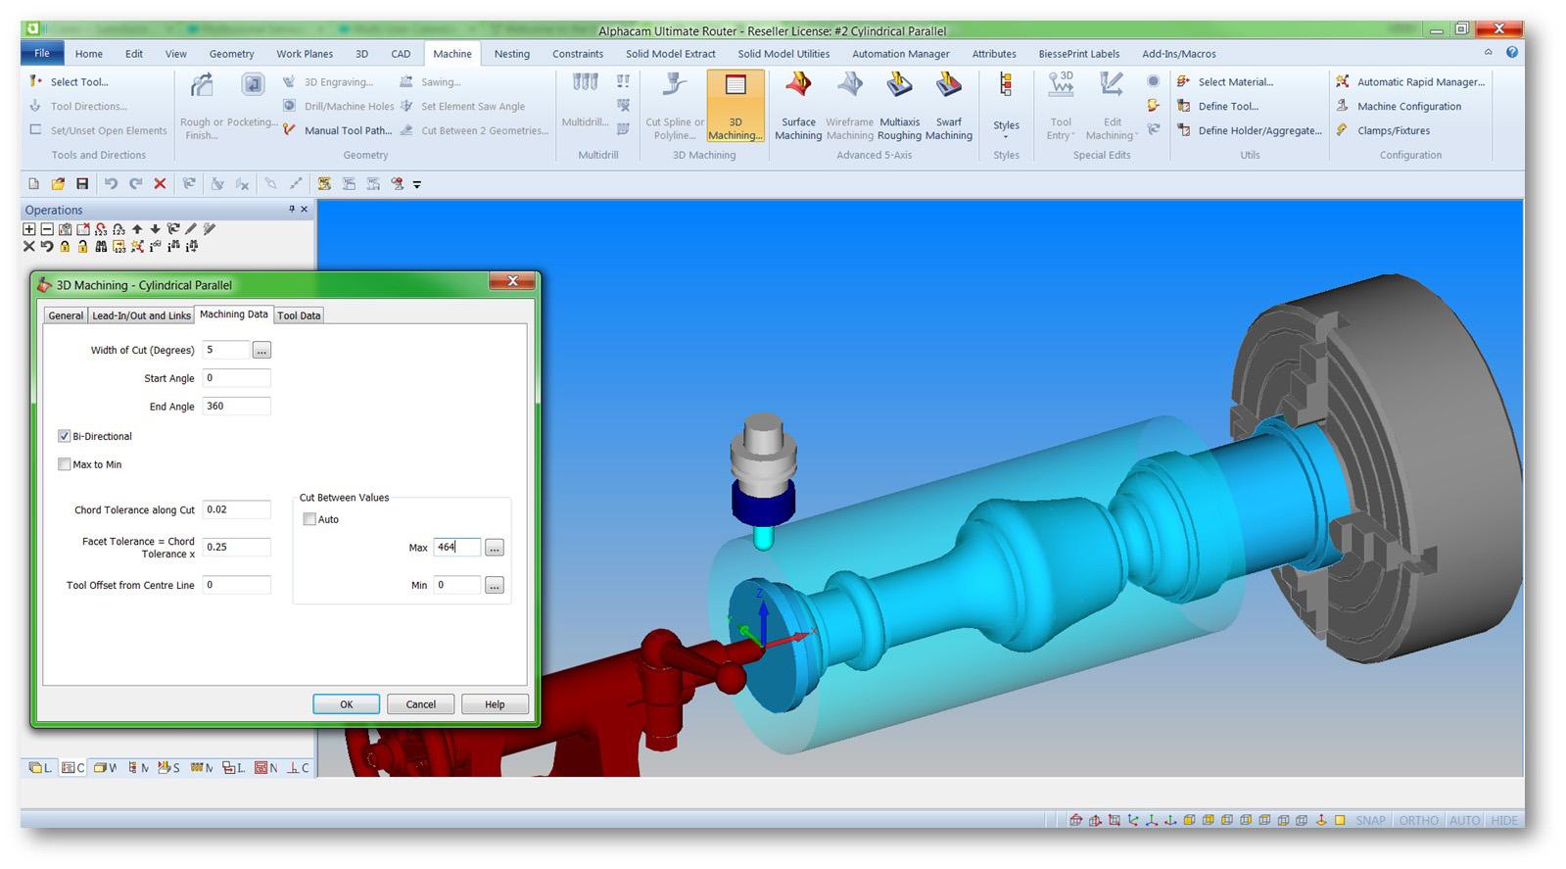Click the Chord Tolerance along Cut field
This screenshot has height=869, width=1566.
[236, 509]
